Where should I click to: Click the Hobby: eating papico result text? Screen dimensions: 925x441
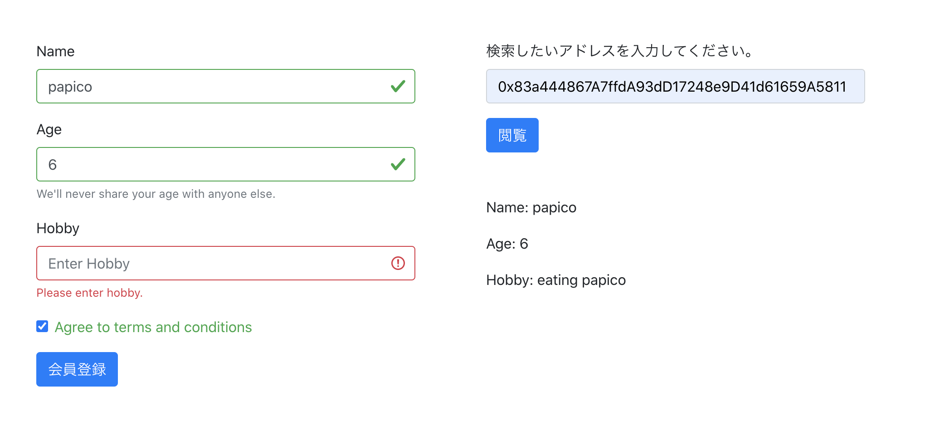[555, 280]
